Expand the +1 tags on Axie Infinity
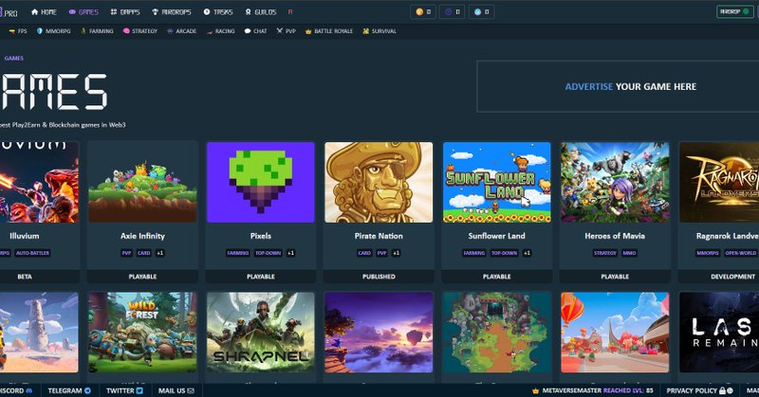Viewport: 759px width, 397px height. point(159,253)
